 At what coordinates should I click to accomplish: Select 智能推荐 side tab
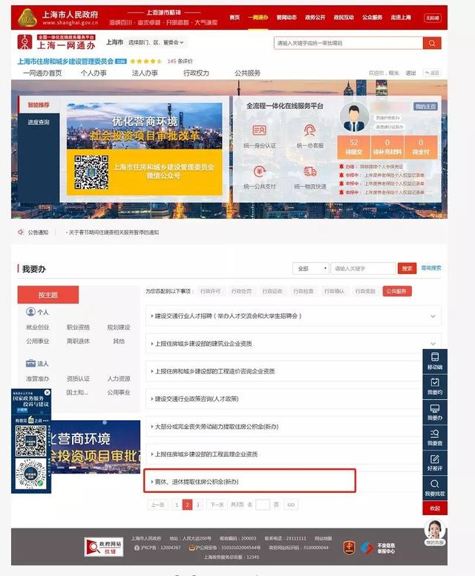pos(39,105)
